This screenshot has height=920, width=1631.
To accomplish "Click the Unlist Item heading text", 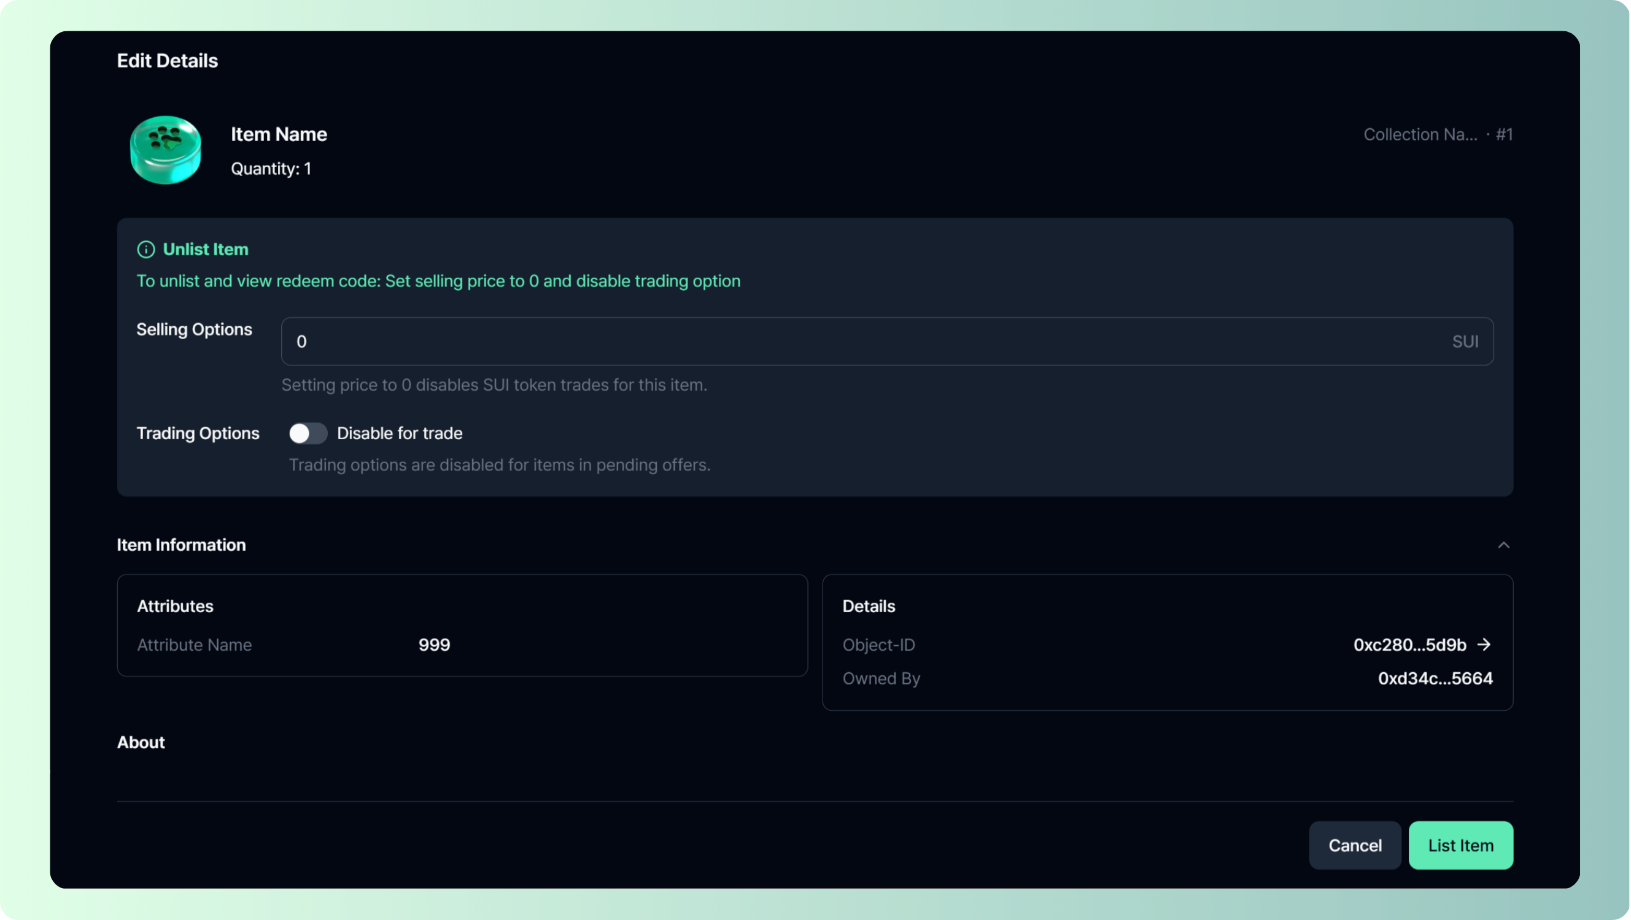I will pyautogui.click(x=205, y=249).
